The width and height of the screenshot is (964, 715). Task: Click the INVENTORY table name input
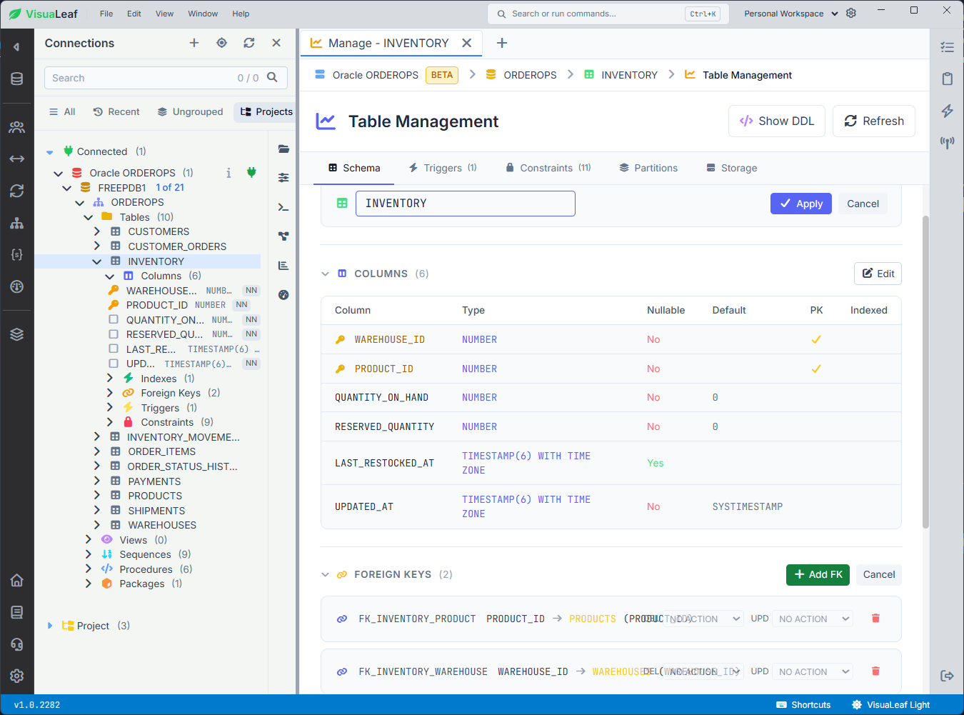pyautogui.click(x=466, y=204)
